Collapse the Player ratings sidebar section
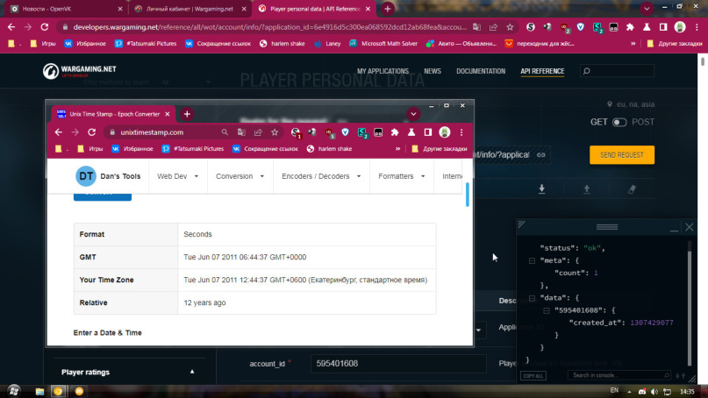 click(192, 372)
